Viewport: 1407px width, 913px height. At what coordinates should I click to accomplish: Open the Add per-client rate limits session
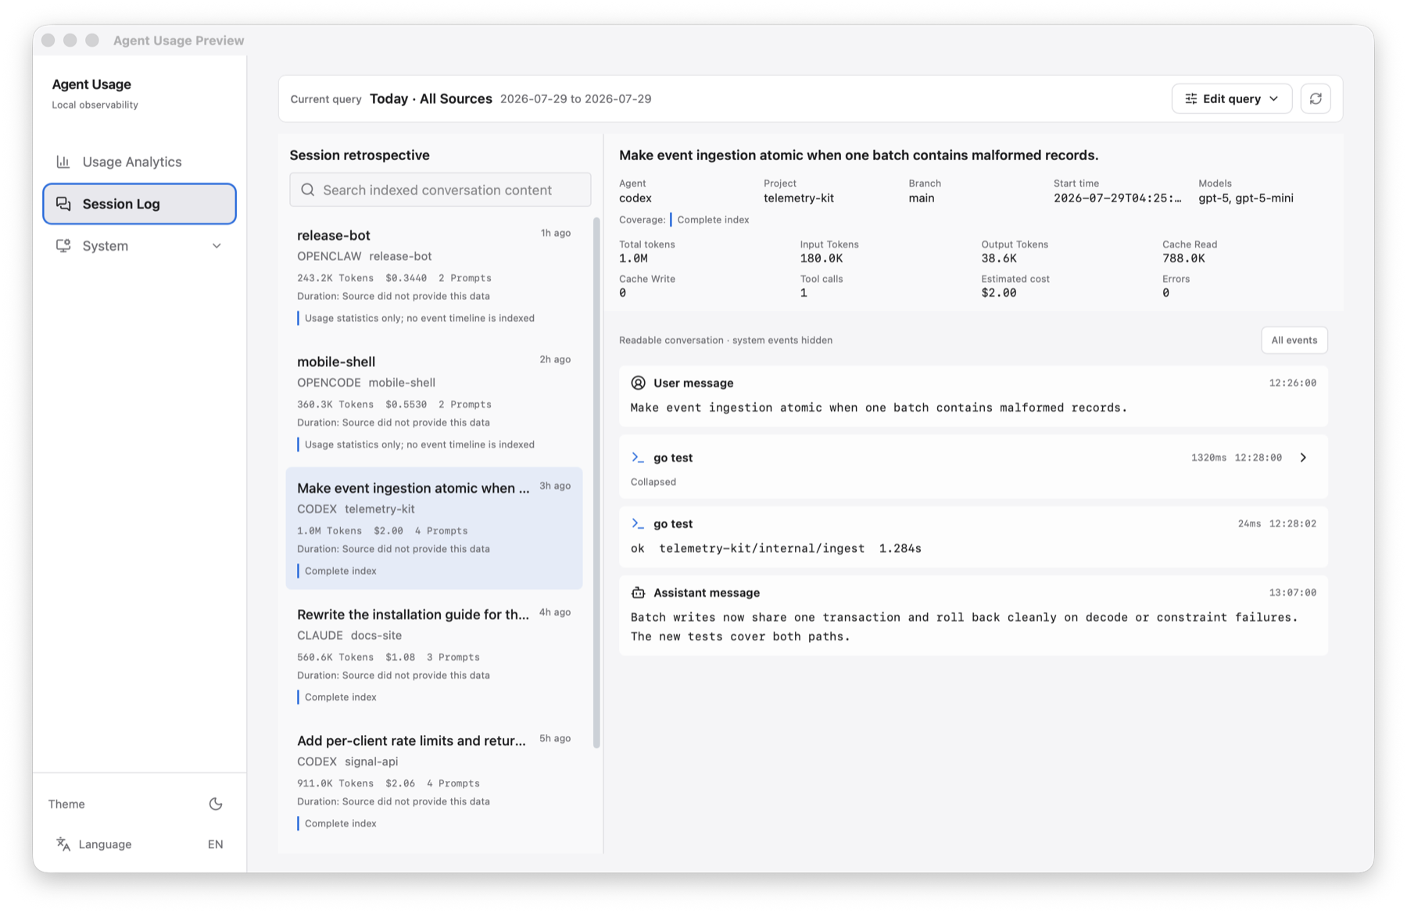click(434, 782)
